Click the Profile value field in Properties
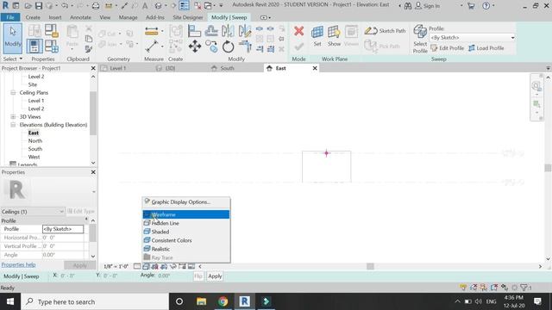Screen dimensions: 552x310 pyautogui.click(x=63, y=229)
